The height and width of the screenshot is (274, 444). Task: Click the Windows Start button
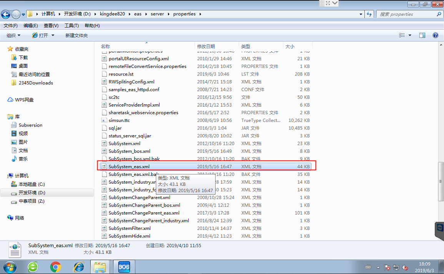tap(10, 267)
